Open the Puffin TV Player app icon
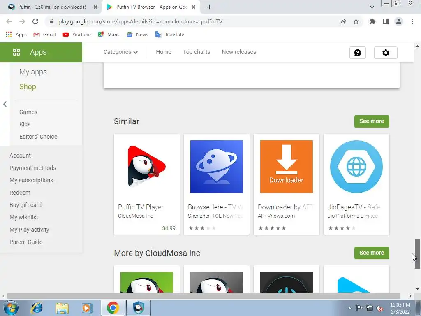 147,167
